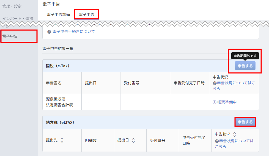The height and width of the screenshot is (156, 269).
Task: Click the 源泉徴収票 法定調書合計表 row cell
Action: pos(59,102)
